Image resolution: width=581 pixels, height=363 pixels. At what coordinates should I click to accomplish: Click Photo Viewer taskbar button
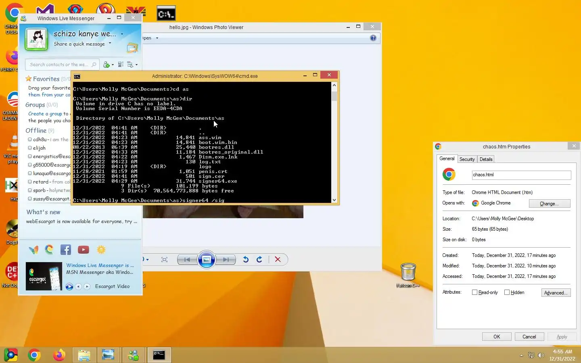(x=108, y=355)
